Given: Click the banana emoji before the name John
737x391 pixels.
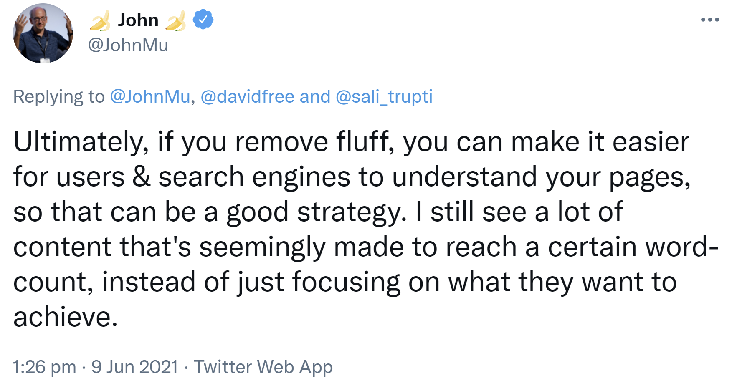Looking at the screenshot, I should coord(100,21).
